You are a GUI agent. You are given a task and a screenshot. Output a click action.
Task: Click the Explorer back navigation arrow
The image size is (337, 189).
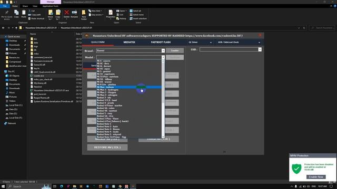[x=3, y=28]
